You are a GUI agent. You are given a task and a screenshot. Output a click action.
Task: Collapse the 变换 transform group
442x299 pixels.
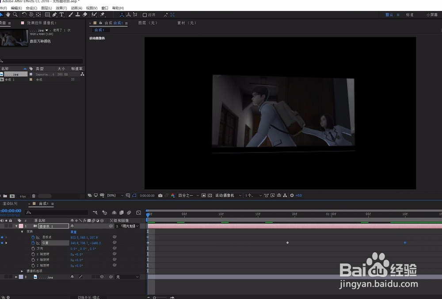(22, 232)
